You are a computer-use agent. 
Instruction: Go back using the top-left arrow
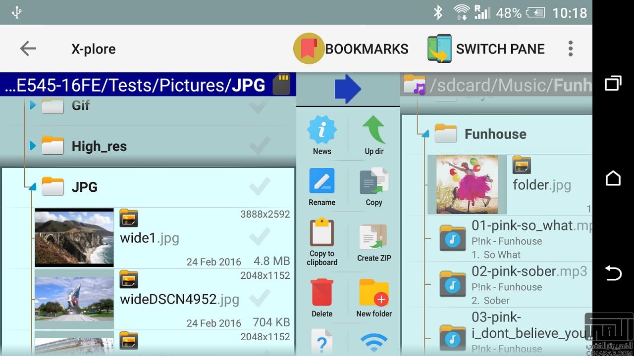(28, 48)
